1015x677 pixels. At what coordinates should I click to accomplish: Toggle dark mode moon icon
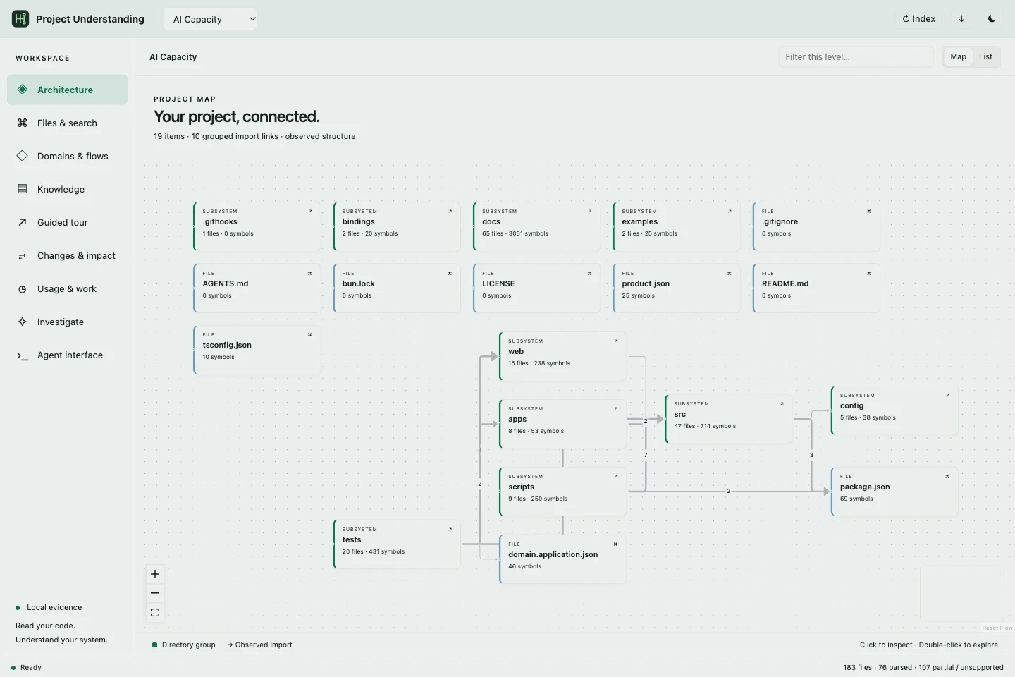[992, 19]
